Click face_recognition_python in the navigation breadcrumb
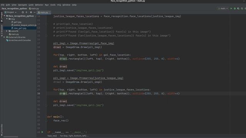246x138 pixels. coord(14,8)
